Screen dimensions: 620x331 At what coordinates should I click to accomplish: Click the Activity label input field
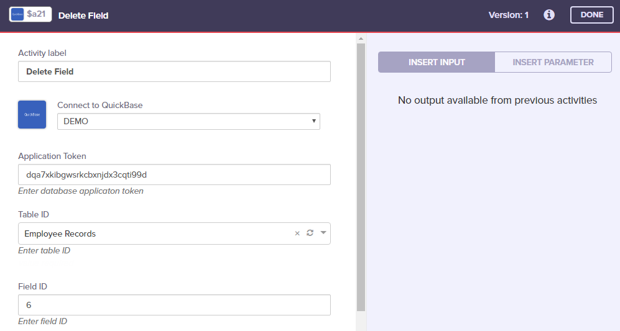(174, 71)
